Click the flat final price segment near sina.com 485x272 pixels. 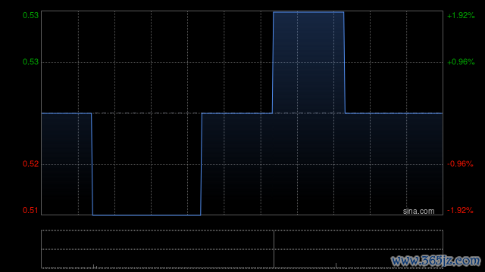coord(394,113)
